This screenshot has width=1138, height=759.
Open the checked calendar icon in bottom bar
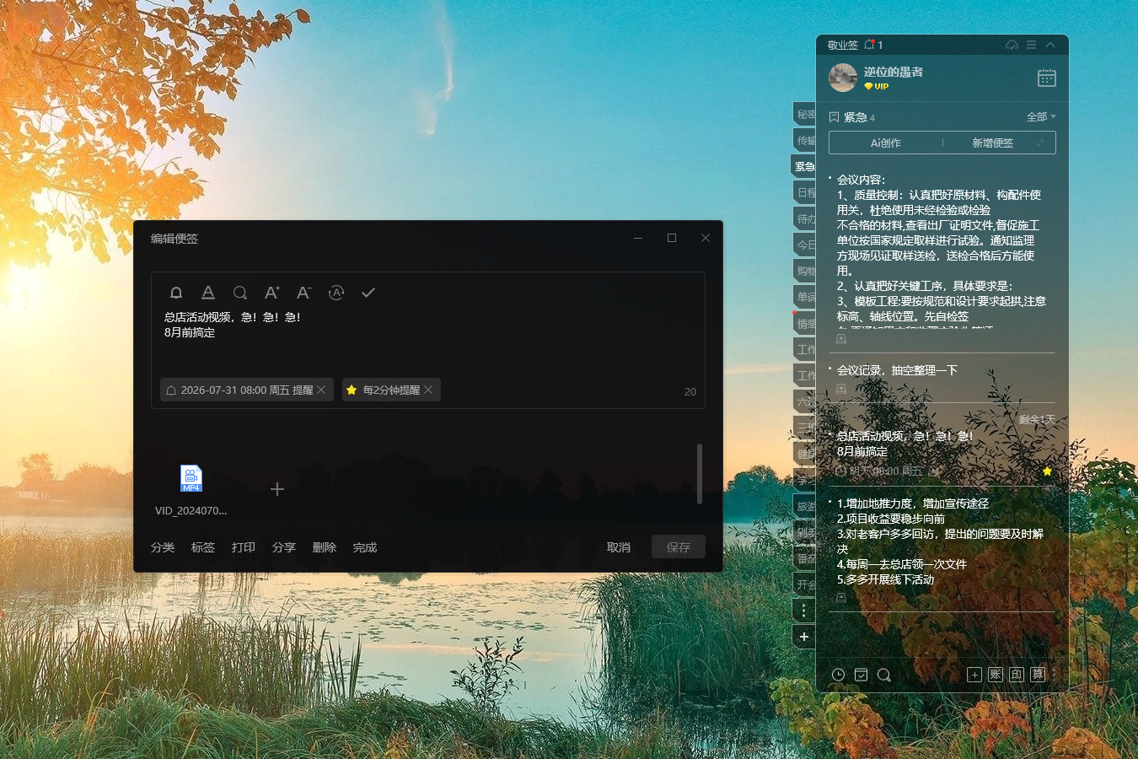coord(861,675)
